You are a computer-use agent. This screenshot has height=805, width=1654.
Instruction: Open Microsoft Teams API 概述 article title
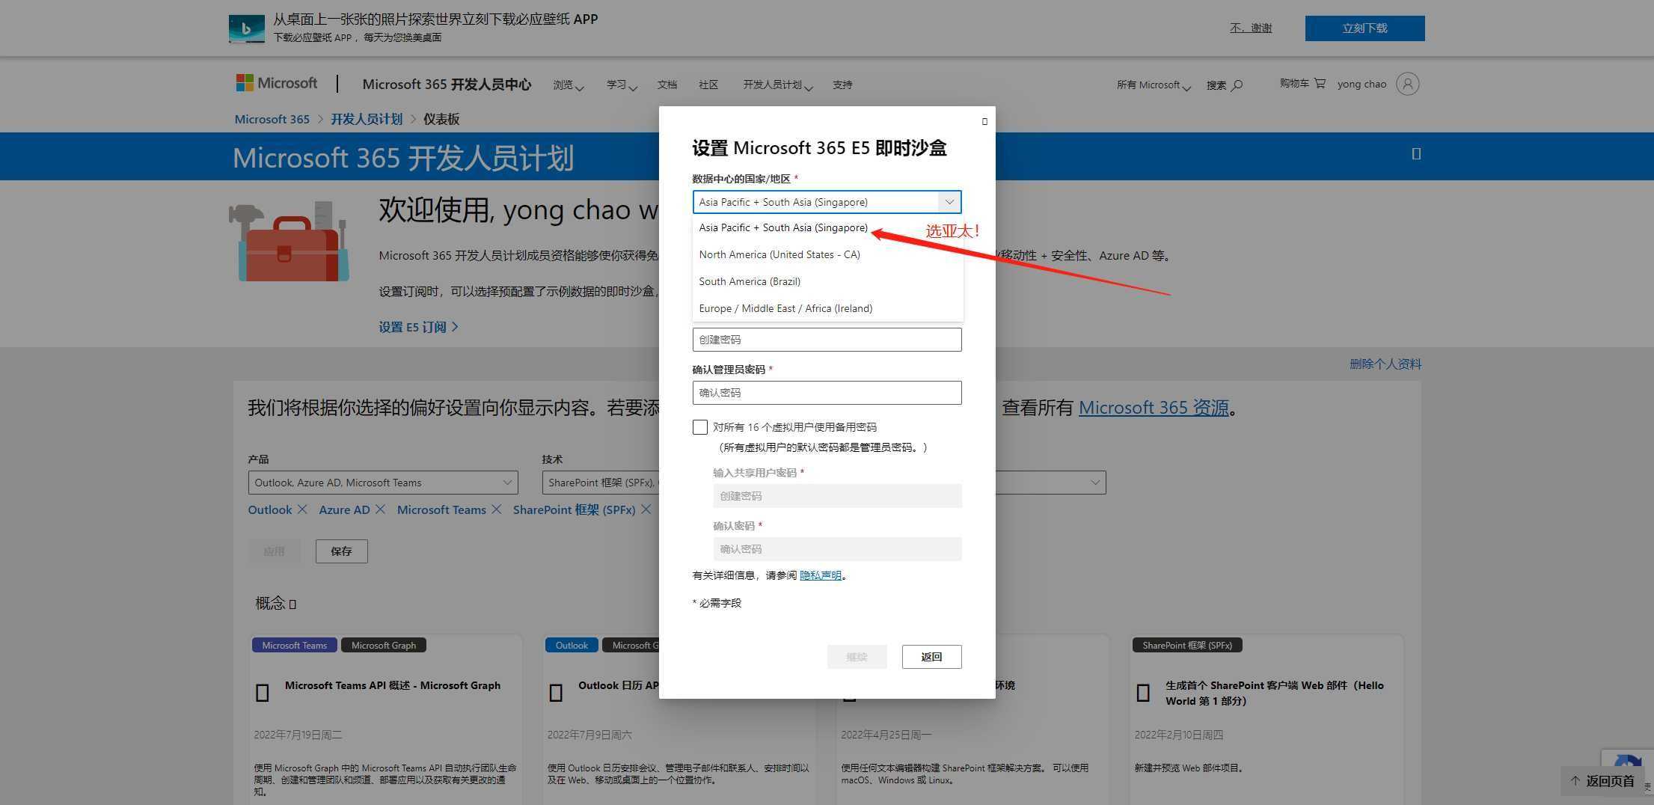pos(392,685)
